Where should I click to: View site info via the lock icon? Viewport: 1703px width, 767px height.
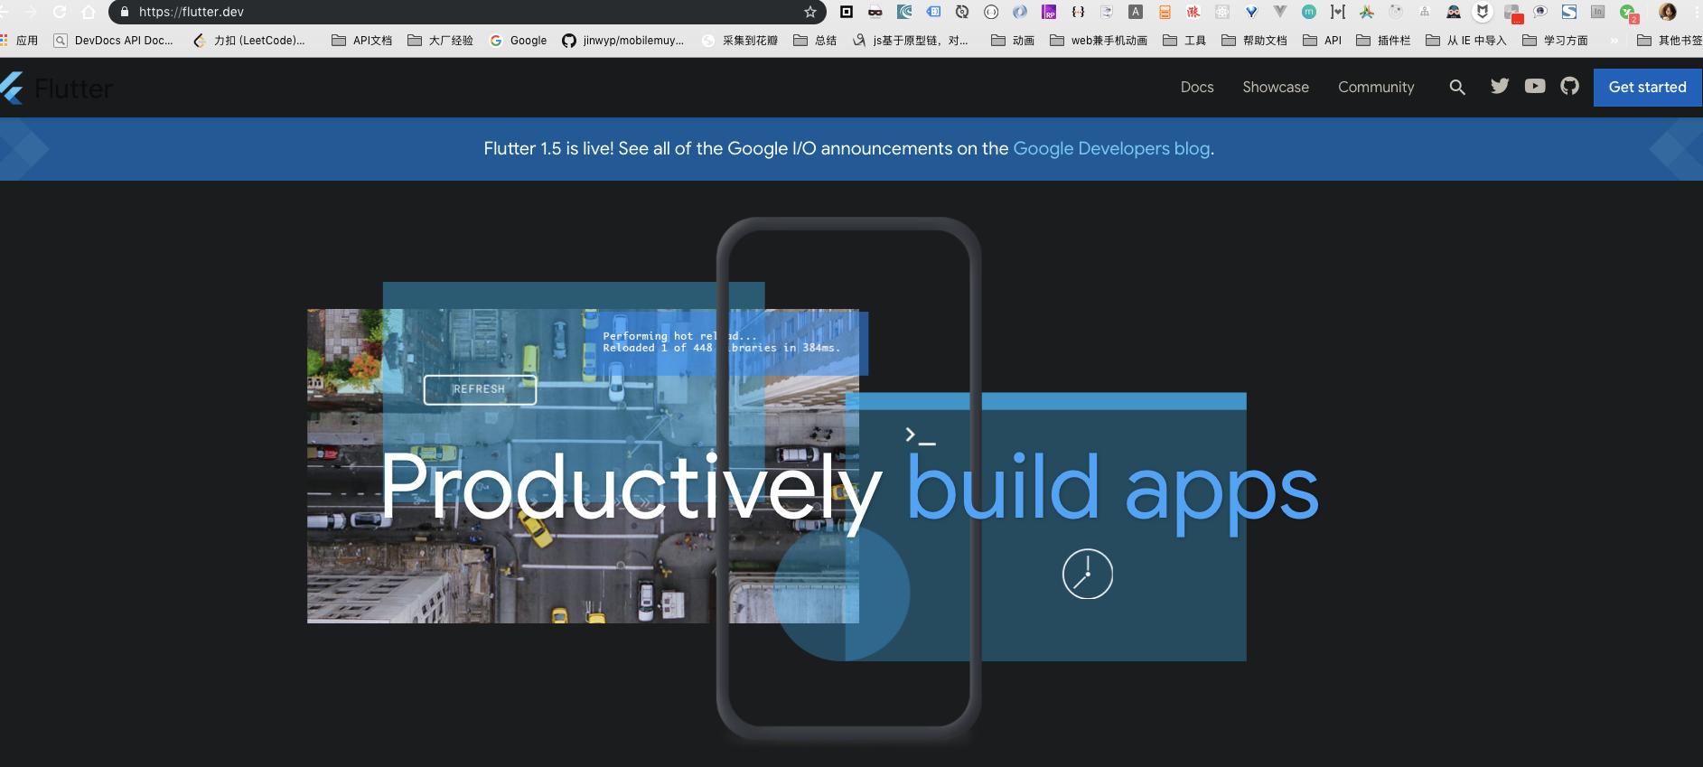pyautogui.click(x=125, y=12)
